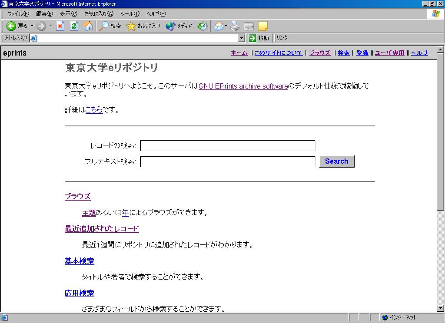Click the ホーム navigation link

239,53
